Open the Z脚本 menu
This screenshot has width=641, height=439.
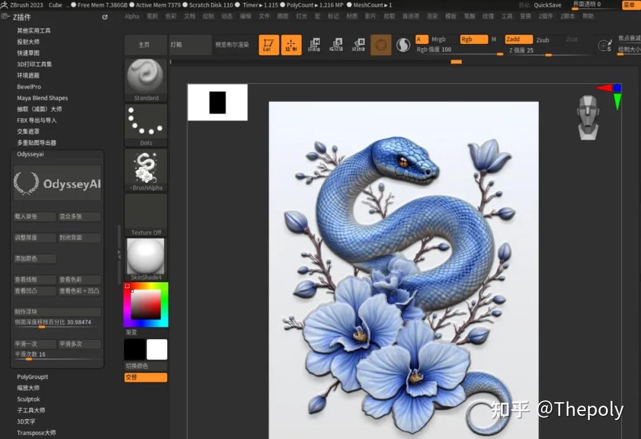pos(567,17)
